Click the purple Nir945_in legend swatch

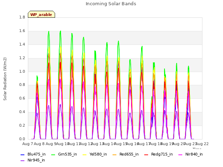23,161
